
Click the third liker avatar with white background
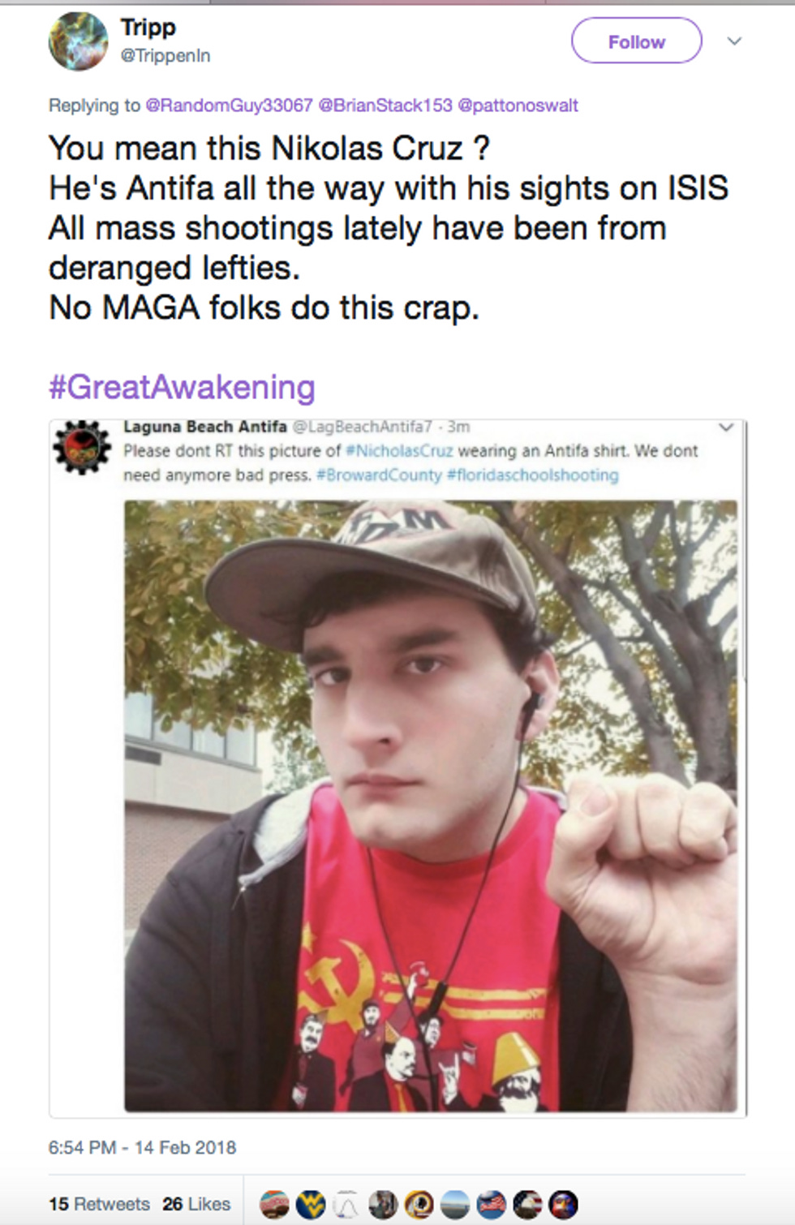[x=347, y=1205]
